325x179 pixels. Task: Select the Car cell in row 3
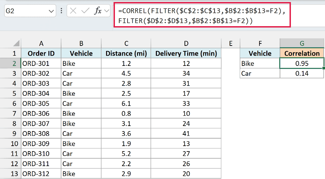point(81,73)
